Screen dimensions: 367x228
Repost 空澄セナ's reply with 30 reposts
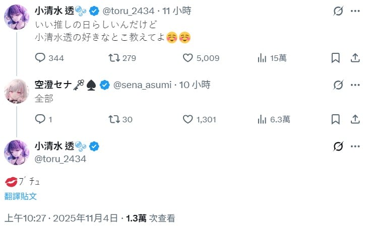114,119
